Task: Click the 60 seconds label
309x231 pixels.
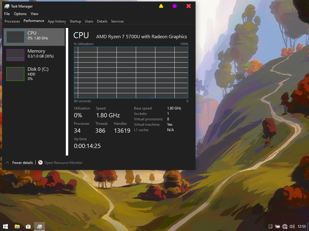Action: tap(83, 101)
